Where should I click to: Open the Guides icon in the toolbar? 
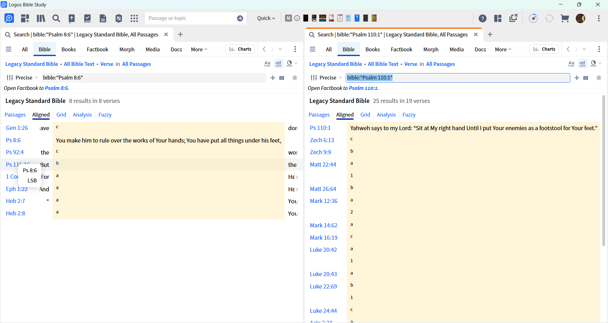pos(25,18)
